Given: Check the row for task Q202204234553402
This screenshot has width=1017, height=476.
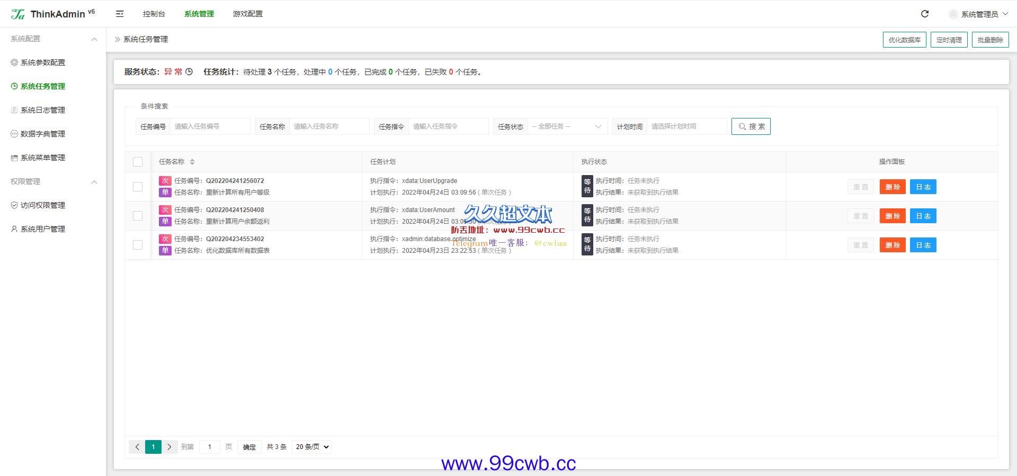Looking at the screenshot, I should click(138, 245).
